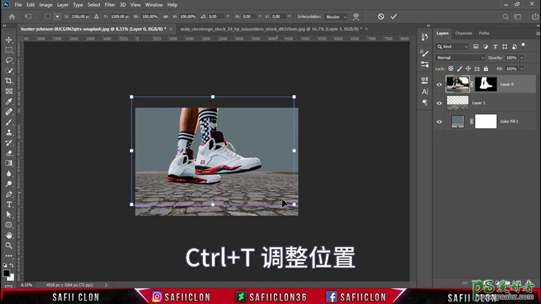
Task: Toggle lock transparent pixels
Action: point(451,68)
